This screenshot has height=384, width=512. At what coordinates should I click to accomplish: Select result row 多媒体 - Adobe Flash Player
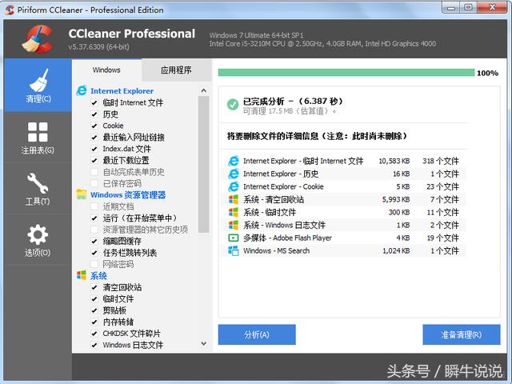343,238
